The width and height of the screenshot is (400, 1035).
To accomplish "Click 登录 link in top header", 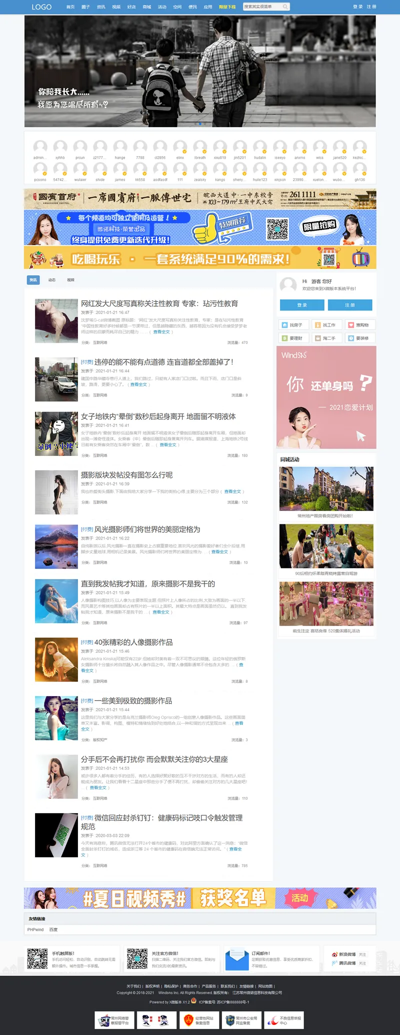I will point(357,7).
